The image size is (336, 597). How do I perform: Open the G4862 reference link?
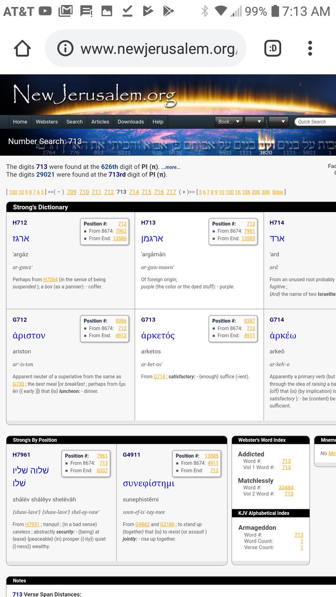click(142, 524)
